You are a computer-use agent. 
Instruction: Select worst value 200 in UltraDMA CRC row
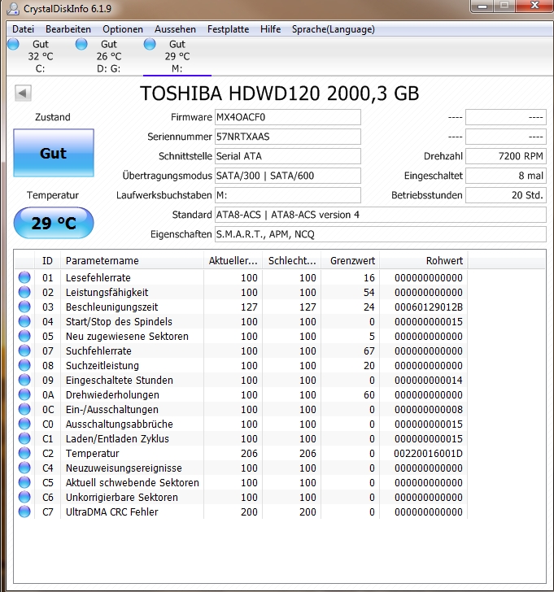point(308,511)
